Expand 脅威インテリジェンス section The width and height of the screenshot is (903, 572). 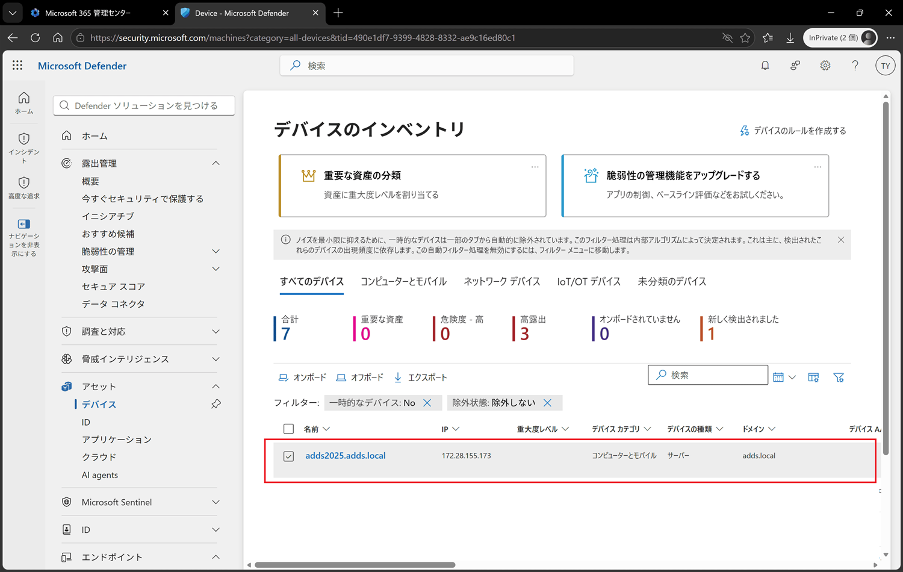(216, 359)
